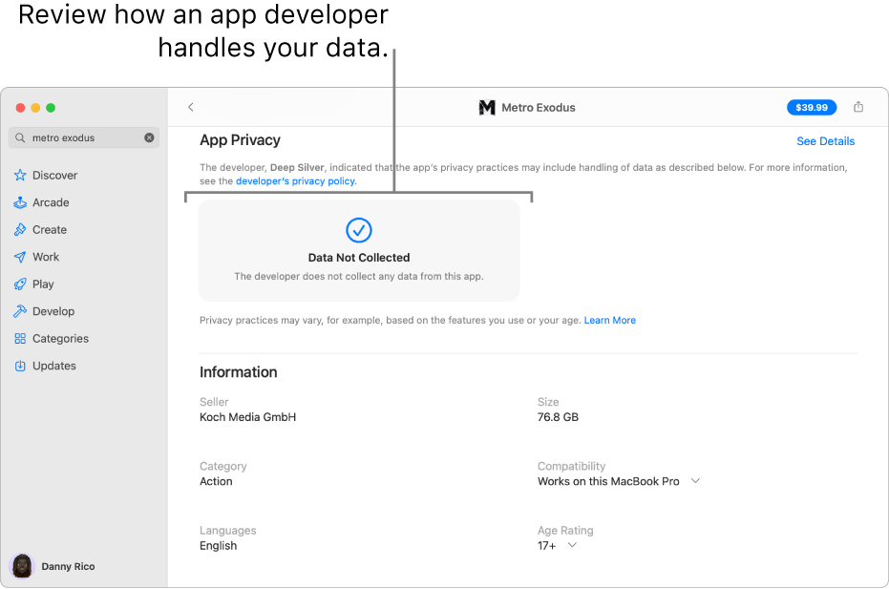Image resolution: width=889 pixels, height=589 pixels.
Task: Minimize the App Store window
Action: [x=35, y=108]
